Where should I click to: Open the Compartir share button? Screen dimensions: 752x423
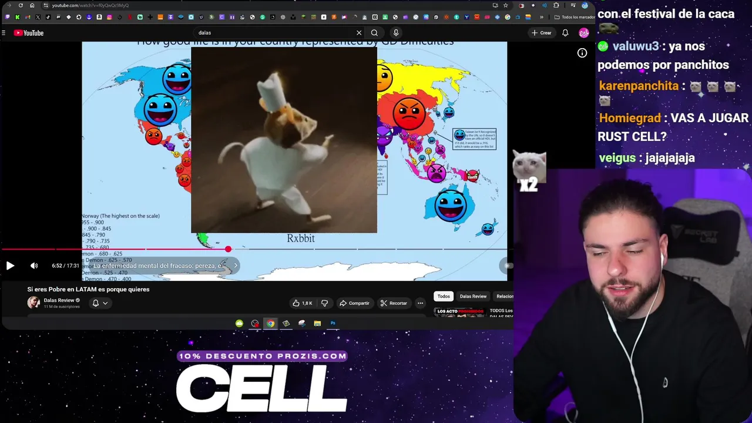pos(354,303)
